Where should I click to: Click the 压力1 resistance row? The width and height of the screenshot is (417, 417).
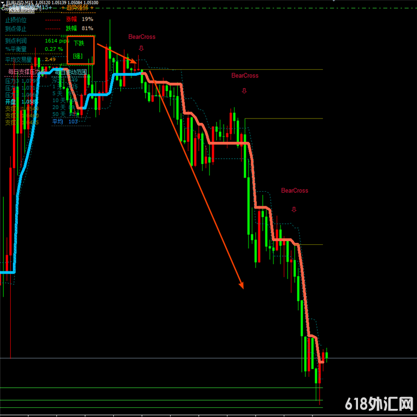22,95
